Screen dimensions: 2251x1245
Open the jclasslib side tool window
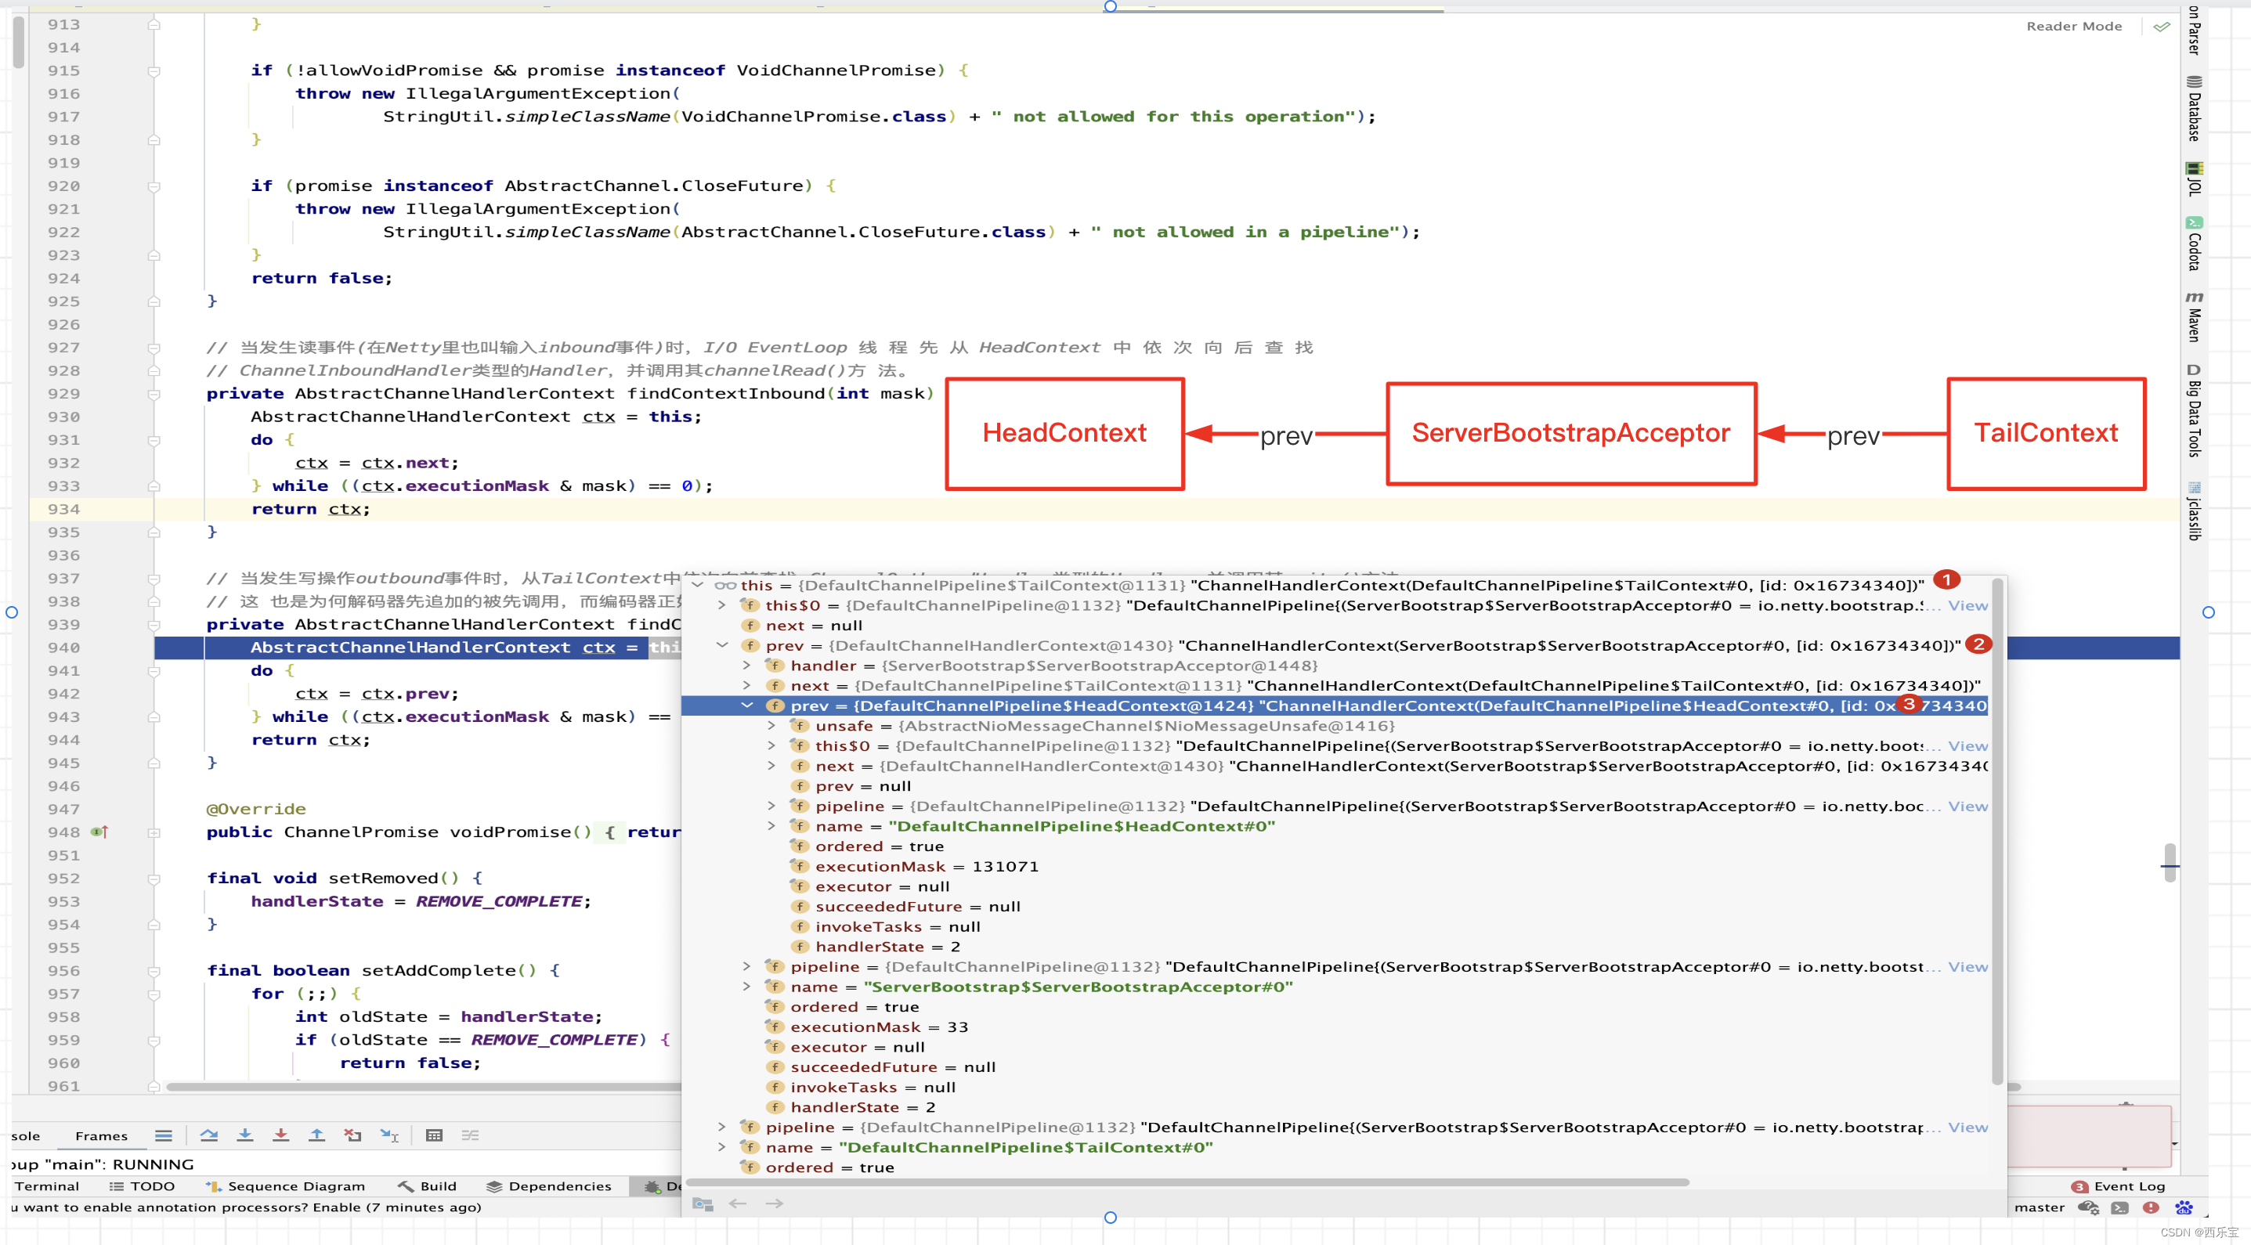tap(2193, 511)
